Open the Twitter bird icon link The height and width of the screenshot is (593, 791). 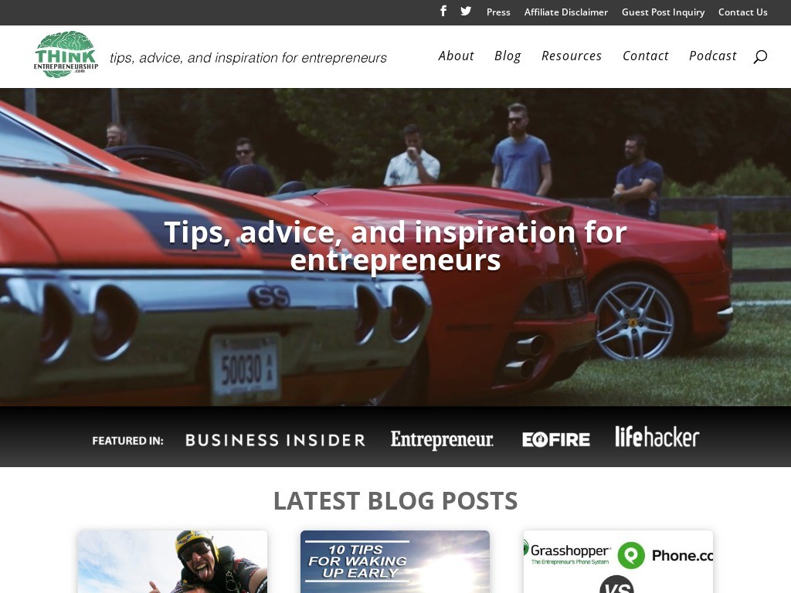[466, 11]
